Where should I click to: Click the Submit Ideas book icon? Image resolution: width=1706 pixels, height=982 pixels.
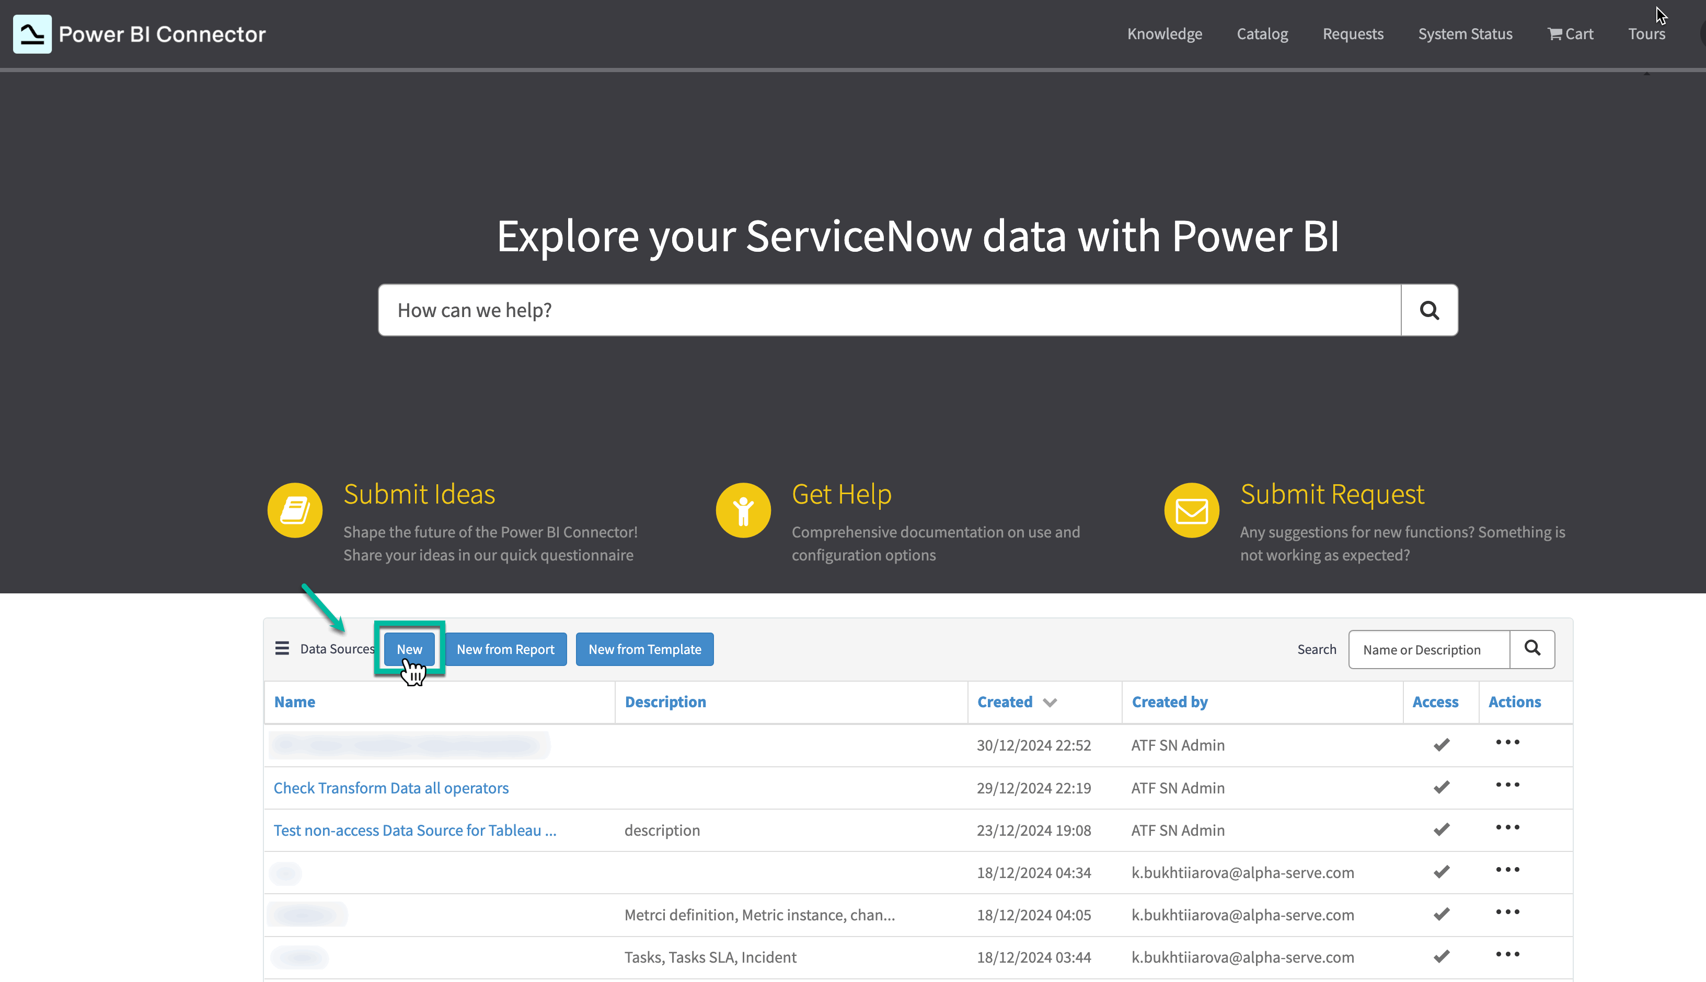click(295, 510)
